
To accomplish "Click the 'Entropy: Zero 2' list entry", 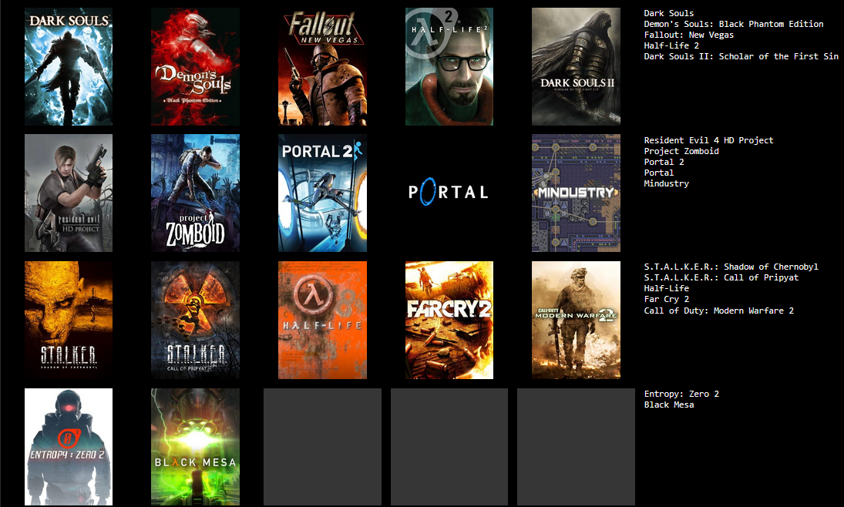I will pyautogui.click(x=681, y=394).
